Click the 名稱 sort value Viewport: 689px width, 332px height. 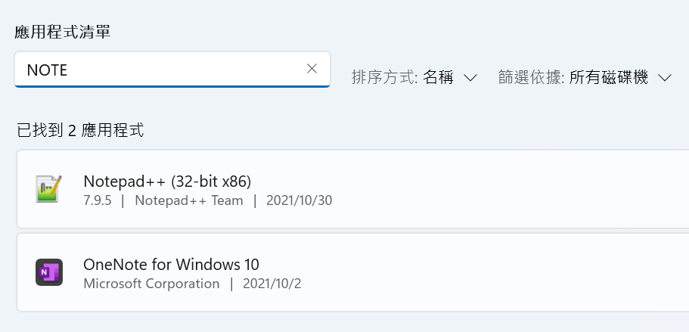point(438,78)
